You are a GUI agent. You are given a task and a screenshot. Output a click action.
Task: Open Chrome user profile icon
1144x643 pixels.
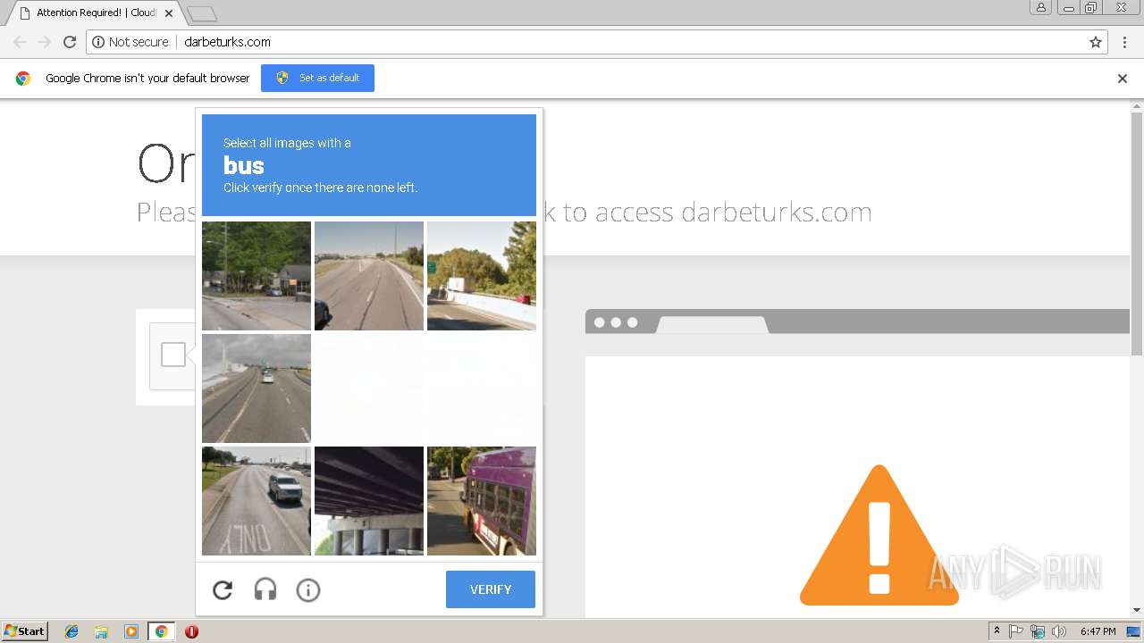(1040, 7)
